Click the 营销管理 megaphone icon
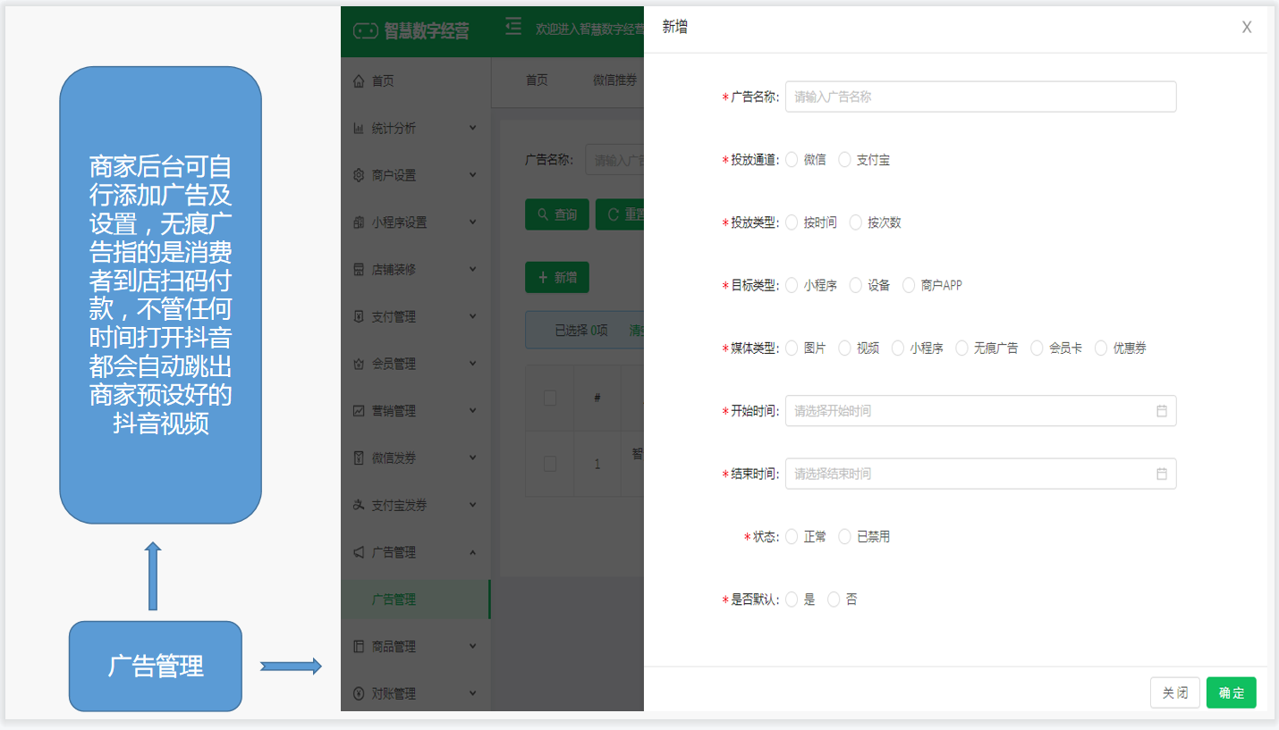 [358, 410]
